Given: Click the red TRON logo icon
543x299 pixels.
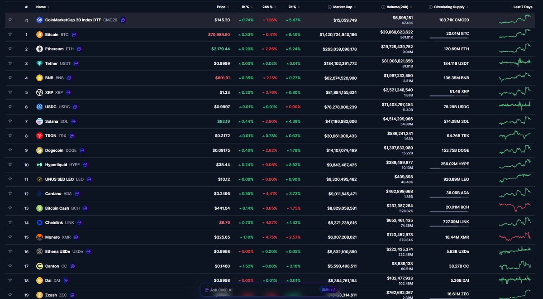Looking at the screenshot, I should coord(39,136).
